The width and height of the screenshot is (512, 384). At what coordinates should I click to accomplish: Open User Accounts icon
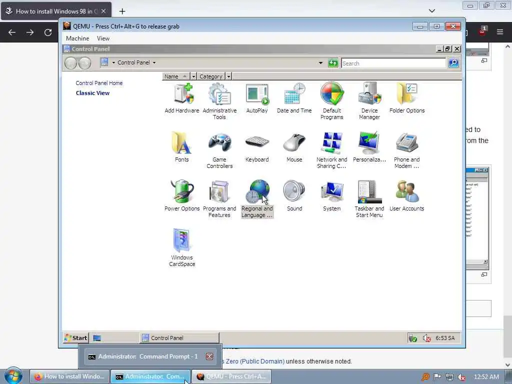coord(407,196)
